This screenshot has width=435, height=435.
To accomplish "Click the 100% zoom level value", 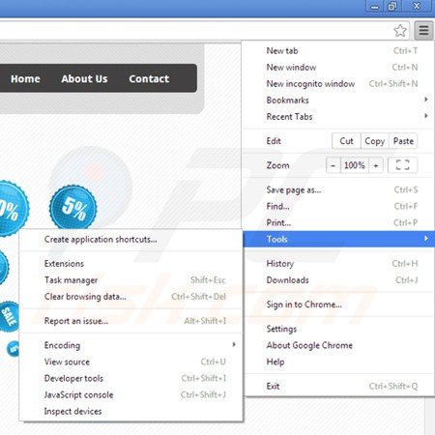I will [355, 165].
